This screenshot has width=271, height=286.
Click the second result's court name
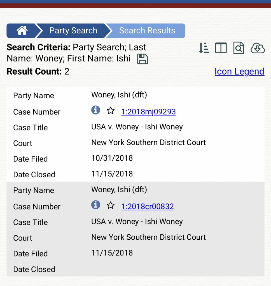point(148,237)
